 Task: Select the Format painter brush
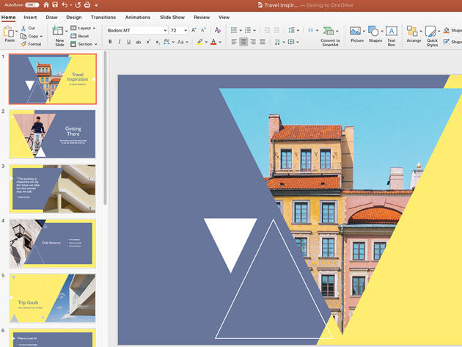click(30, 44)
